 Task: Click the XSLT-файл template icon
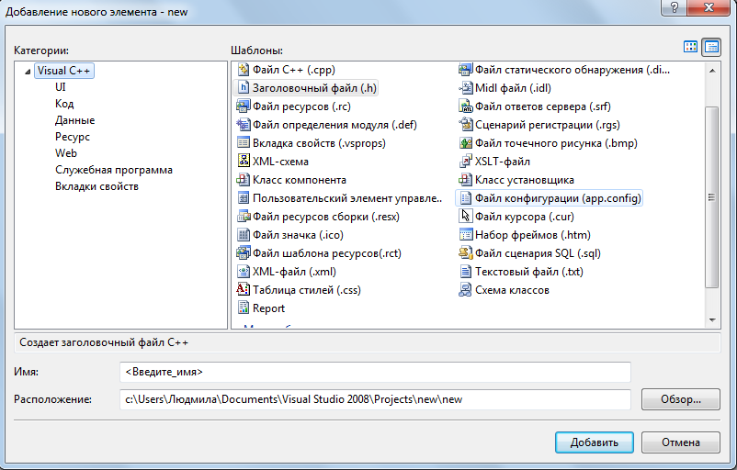[x=465, y=162]
